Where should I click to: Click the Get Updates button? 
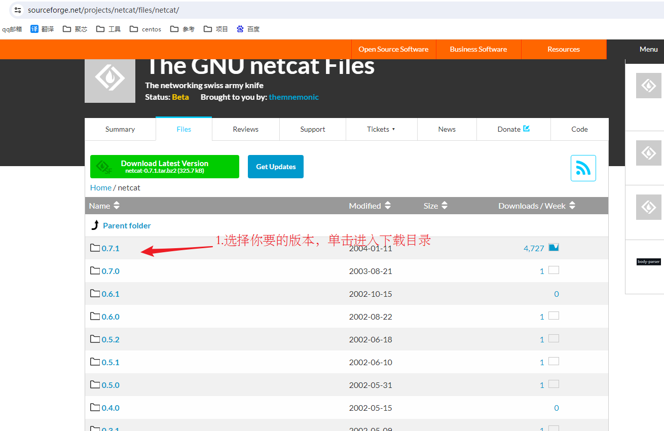click(x=276, y=167)
